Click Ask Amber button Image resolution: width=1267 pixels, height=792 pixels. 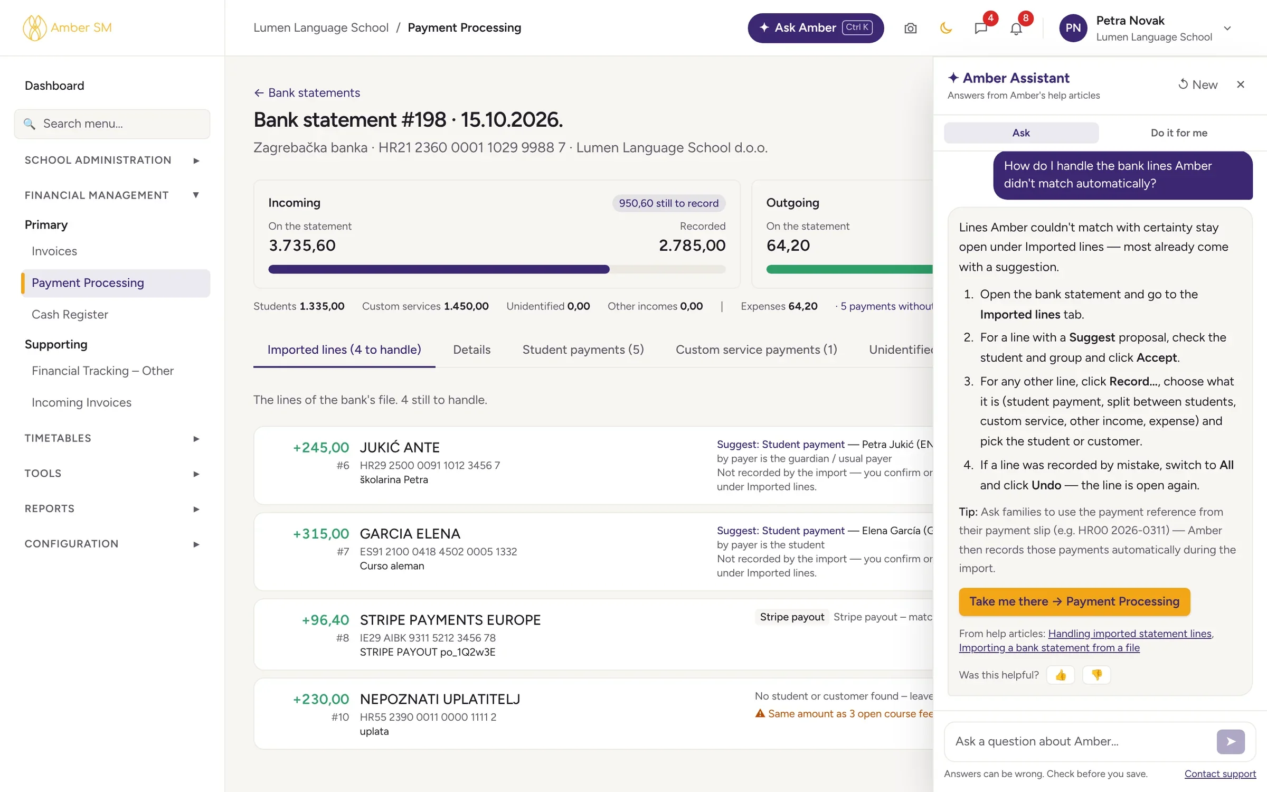pyautogui.click(x=816, y=28)
